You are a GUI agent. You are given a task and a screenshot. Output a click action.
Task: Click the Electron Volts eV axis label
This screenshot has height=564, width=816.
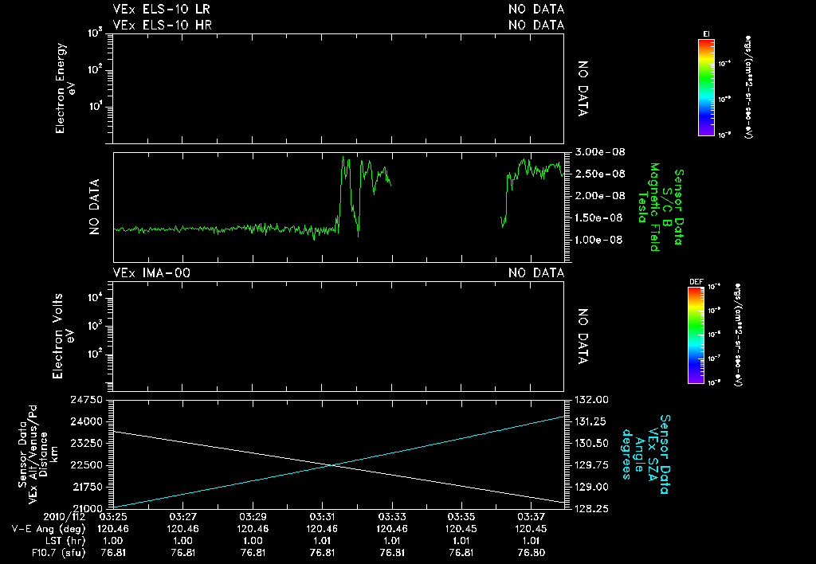(x=63, y=336)
